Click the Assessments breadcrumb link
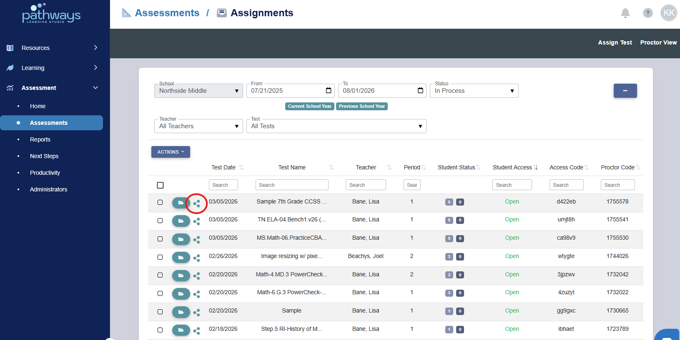Viewport: 680px width, 340px height. [x=167, y=13]
